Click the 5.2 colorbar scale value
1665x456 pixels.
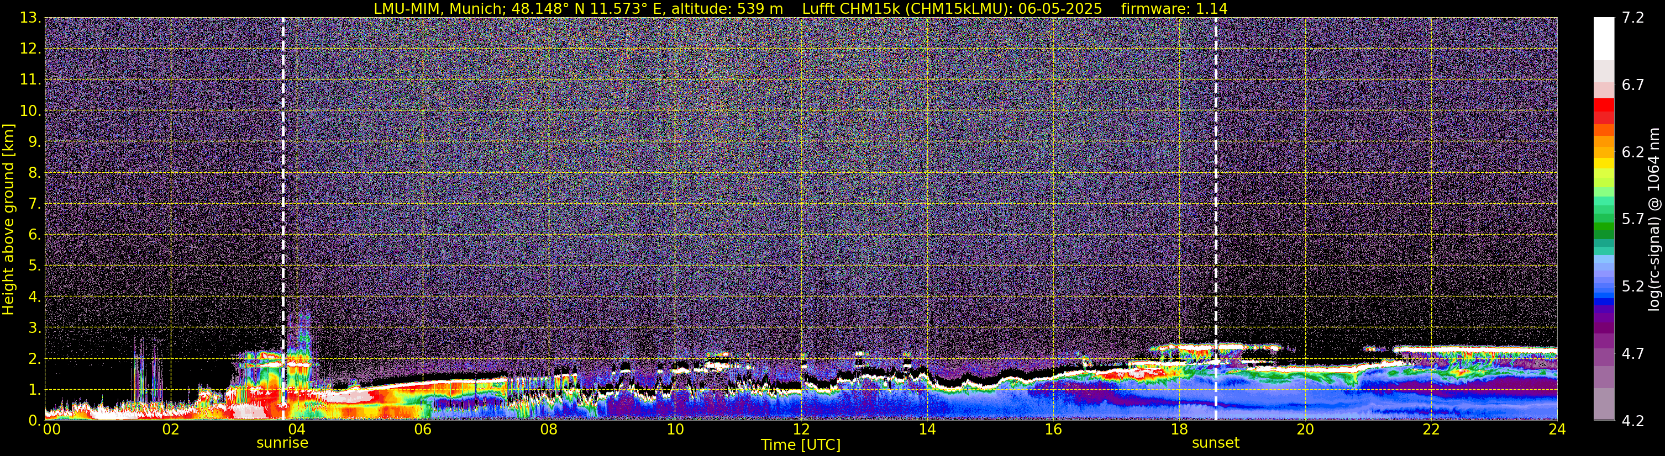pos(1633,286)
